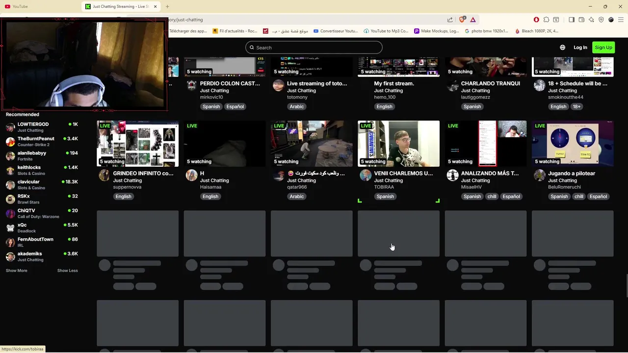Open akademiks recommended channel
The height and width of the screenshot is (353, 628).
click(x=42, y=256)
